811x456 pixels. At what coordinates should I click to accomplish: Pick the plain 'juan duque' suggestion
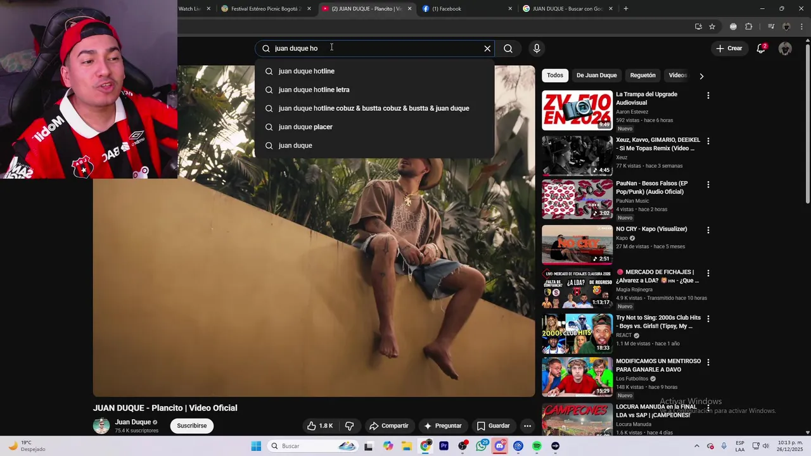click(374, 145)
